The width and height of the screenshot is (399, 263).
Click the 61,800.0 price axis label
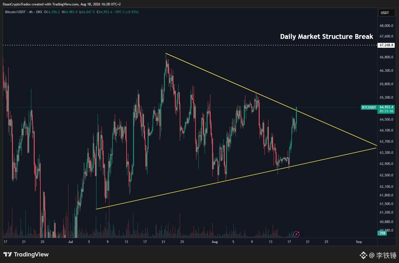coord(386,195)
